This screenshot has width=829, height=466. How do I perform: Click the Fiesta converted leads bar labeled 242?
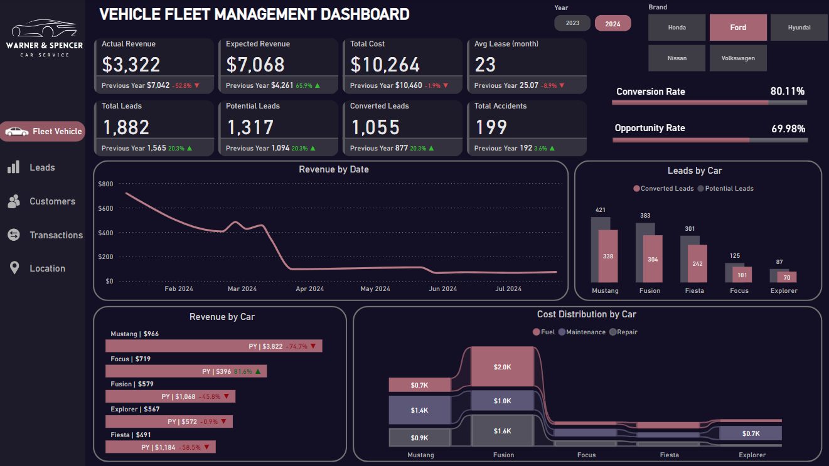697,264
